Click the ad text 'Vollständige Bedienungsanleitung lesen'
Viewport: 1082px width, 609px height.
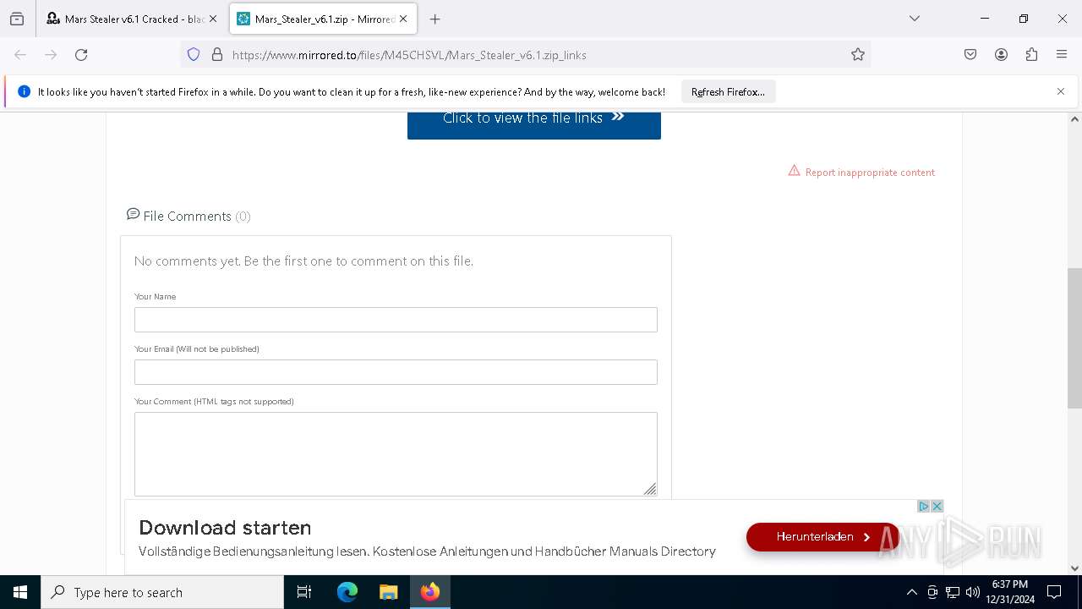point(254,551)
